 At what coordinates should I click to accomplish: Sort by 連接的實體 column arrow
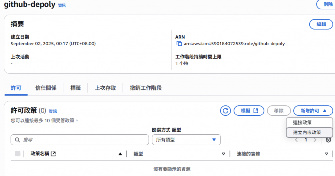(326, 154)
